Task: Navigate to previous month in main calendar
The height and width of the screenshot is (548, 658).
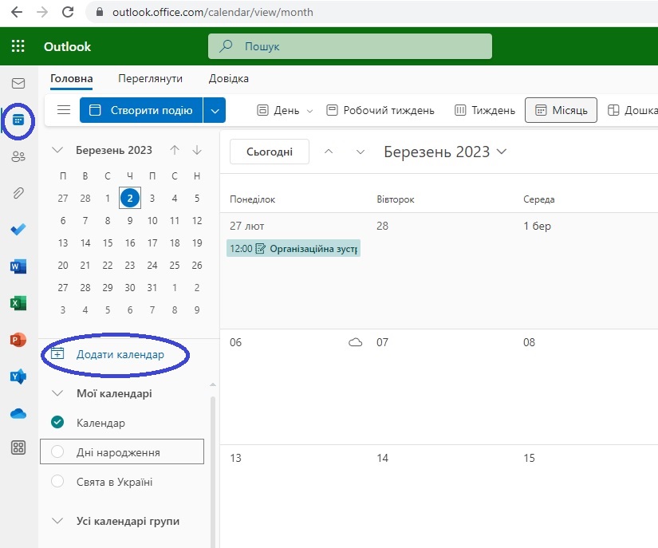Action: click(x=329, y=152)
